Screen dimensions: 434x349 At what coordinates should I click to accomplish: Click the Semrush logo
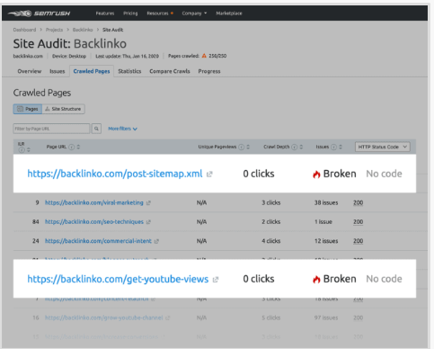click(39, 13)
